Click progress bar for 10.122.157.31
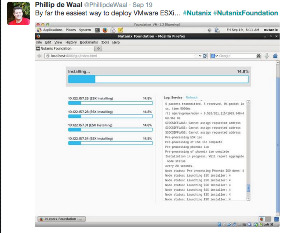The image size is (284, 233). (110, 130)
